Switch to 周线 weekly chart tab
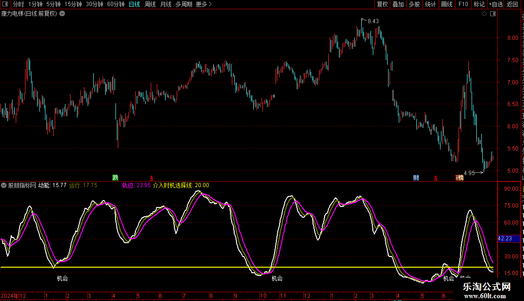Viewport: 524px width, 301px height. [150, 4]
